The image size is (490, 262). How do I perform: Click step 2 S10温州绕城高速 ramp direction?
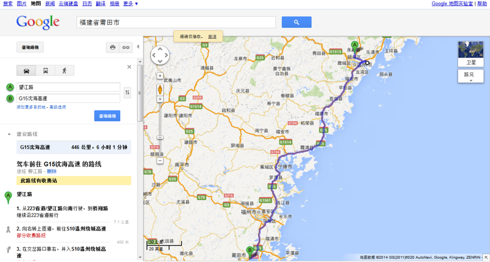point(61,232)
